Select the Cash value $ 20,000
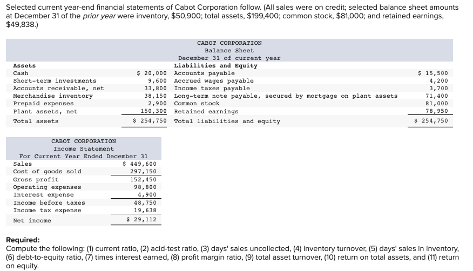 click(152, 73)
